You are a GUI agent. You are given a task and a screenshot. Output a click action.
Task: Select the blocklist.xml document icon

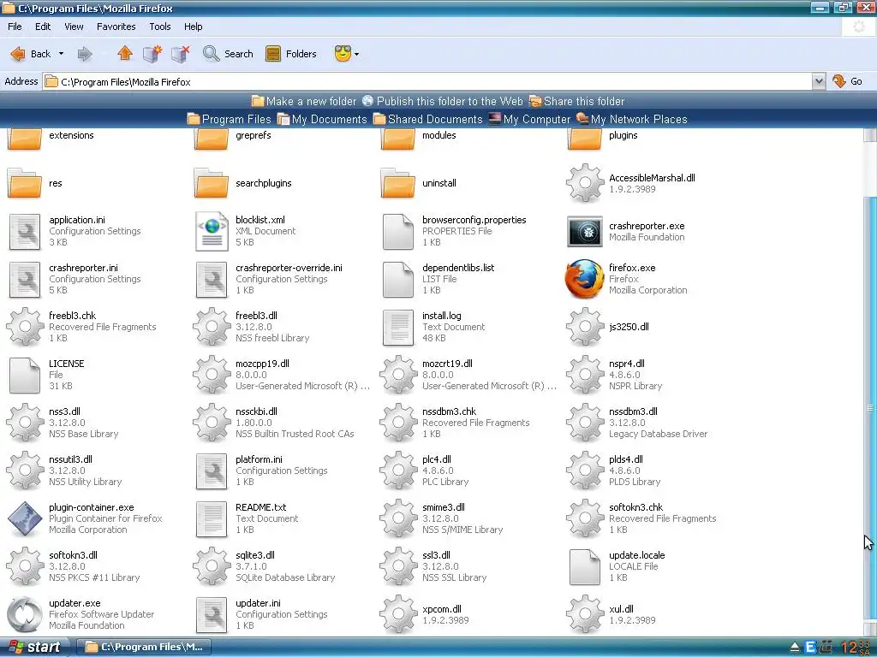[x=212, y=231]
